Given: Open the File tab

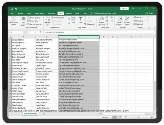Looking at the screenshot, I should point(12,13).
